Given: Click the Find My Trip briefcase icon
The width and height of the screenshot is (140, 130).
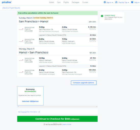Looking at the screenshot, I should pyautogui.click(x=116, y=2).
